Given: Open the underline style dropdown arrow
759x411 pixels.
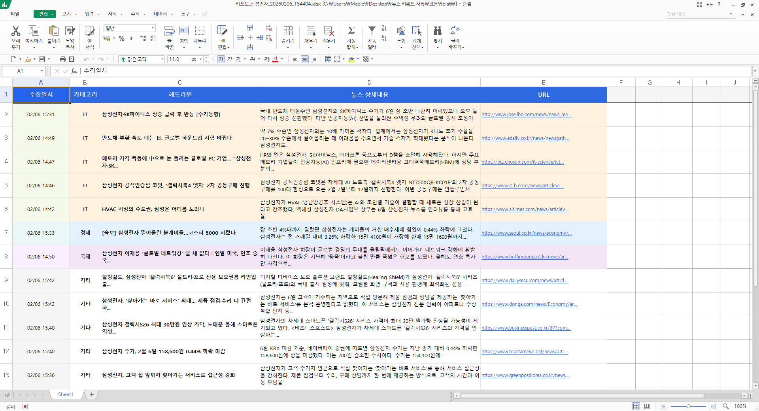Looking at the screenshot, I should pyautogui.click(x=245, y=59).
